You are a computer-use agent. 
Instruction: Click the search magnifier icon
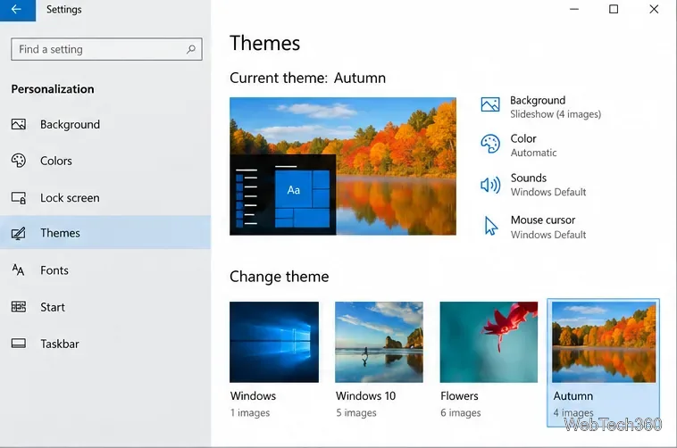point(191,49)
